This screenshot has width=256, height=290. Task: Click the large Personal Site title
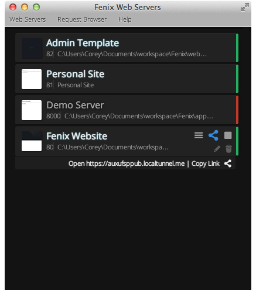click(76, 74)
